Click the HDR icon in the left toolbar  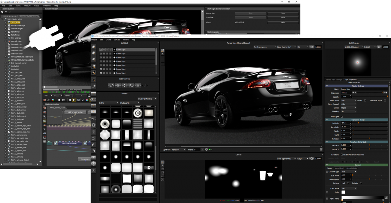(x=94, y=157)
